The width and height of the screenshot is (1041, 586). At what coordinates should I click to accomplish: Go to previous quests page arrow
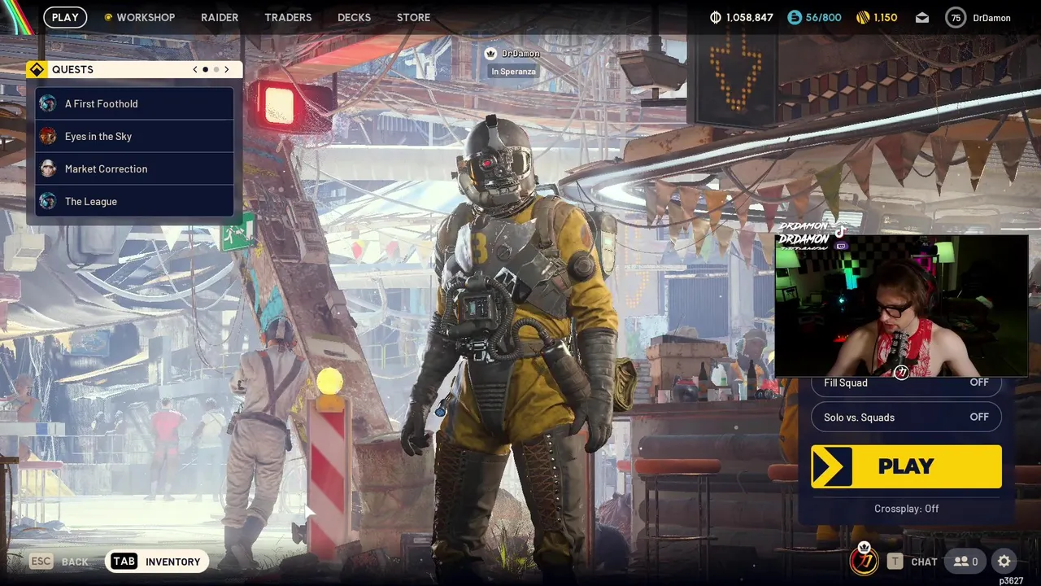click(195, 70)
